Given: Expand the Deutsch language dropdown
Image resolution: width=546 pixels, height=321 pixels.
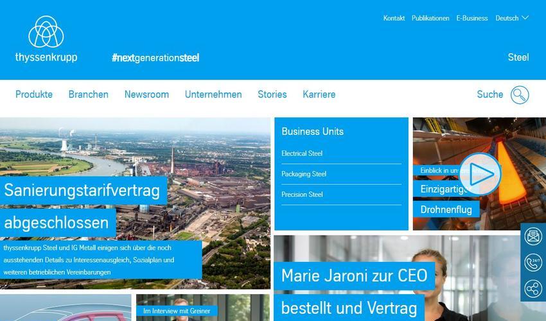Looking at the screenshot, I should 512,18.
